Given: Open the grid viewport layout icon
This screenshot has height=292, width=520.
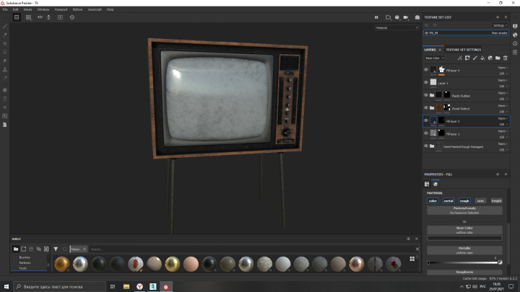Looking at the screenshot, I should 28,17.
